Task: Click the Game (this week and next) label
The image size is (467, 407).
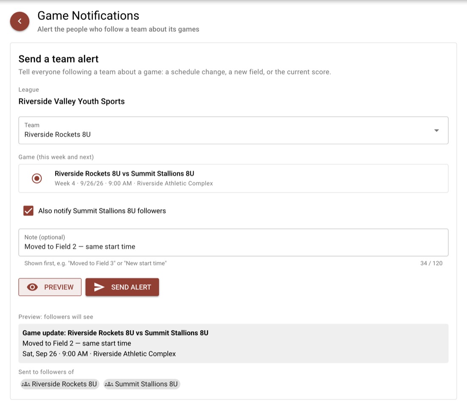Action: pos(56,157)
